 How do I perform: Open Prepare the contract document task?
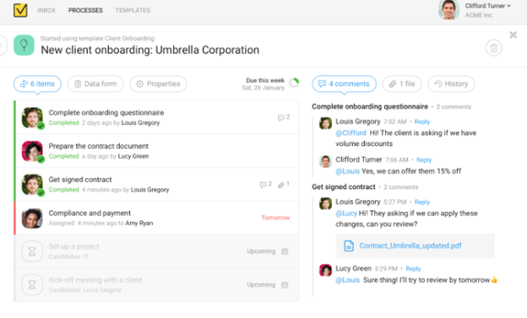tap(156, 151)
